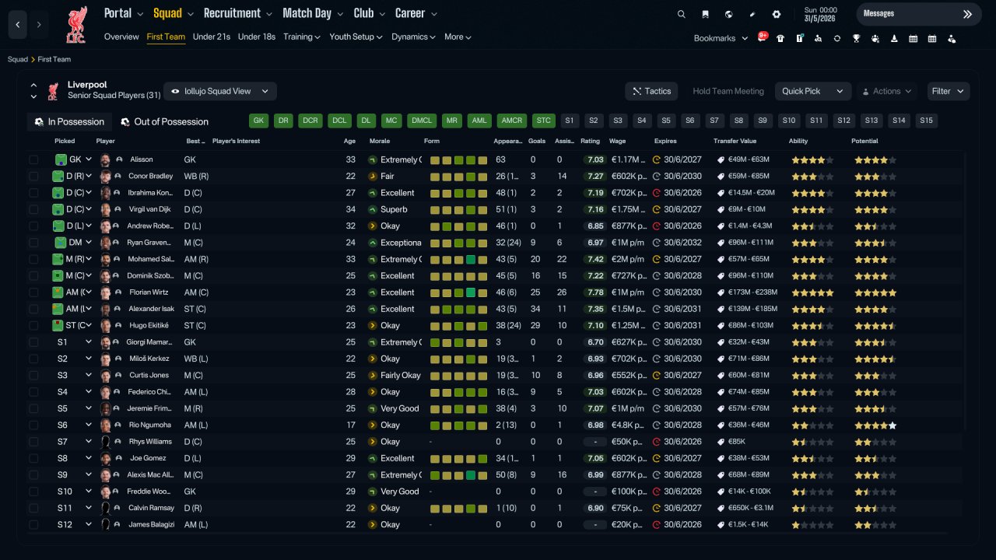
Task: Click Florian Wirtz's five-star ability rating
Action: point(812,292)
